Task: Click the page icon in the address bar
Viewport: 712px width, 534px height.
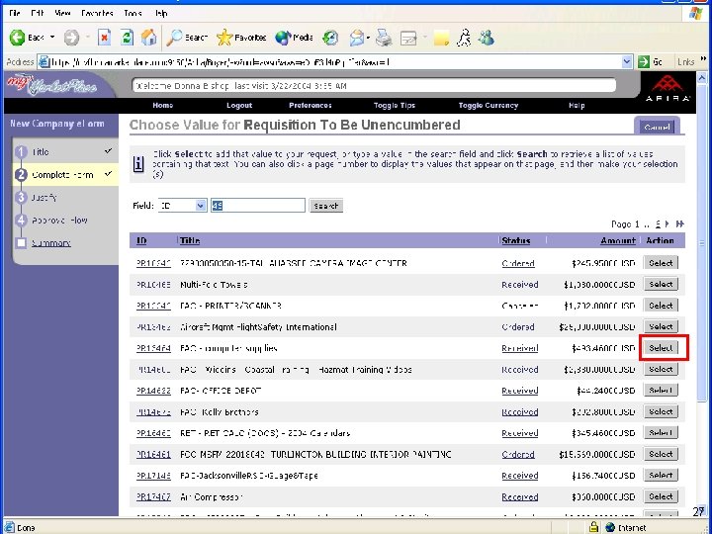Action: point(44,62)
